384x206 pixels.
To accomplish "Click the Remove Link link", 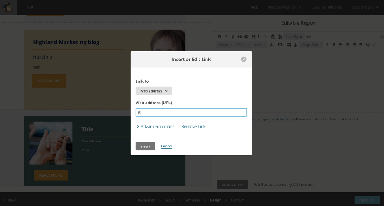I will tap(194, 127).
